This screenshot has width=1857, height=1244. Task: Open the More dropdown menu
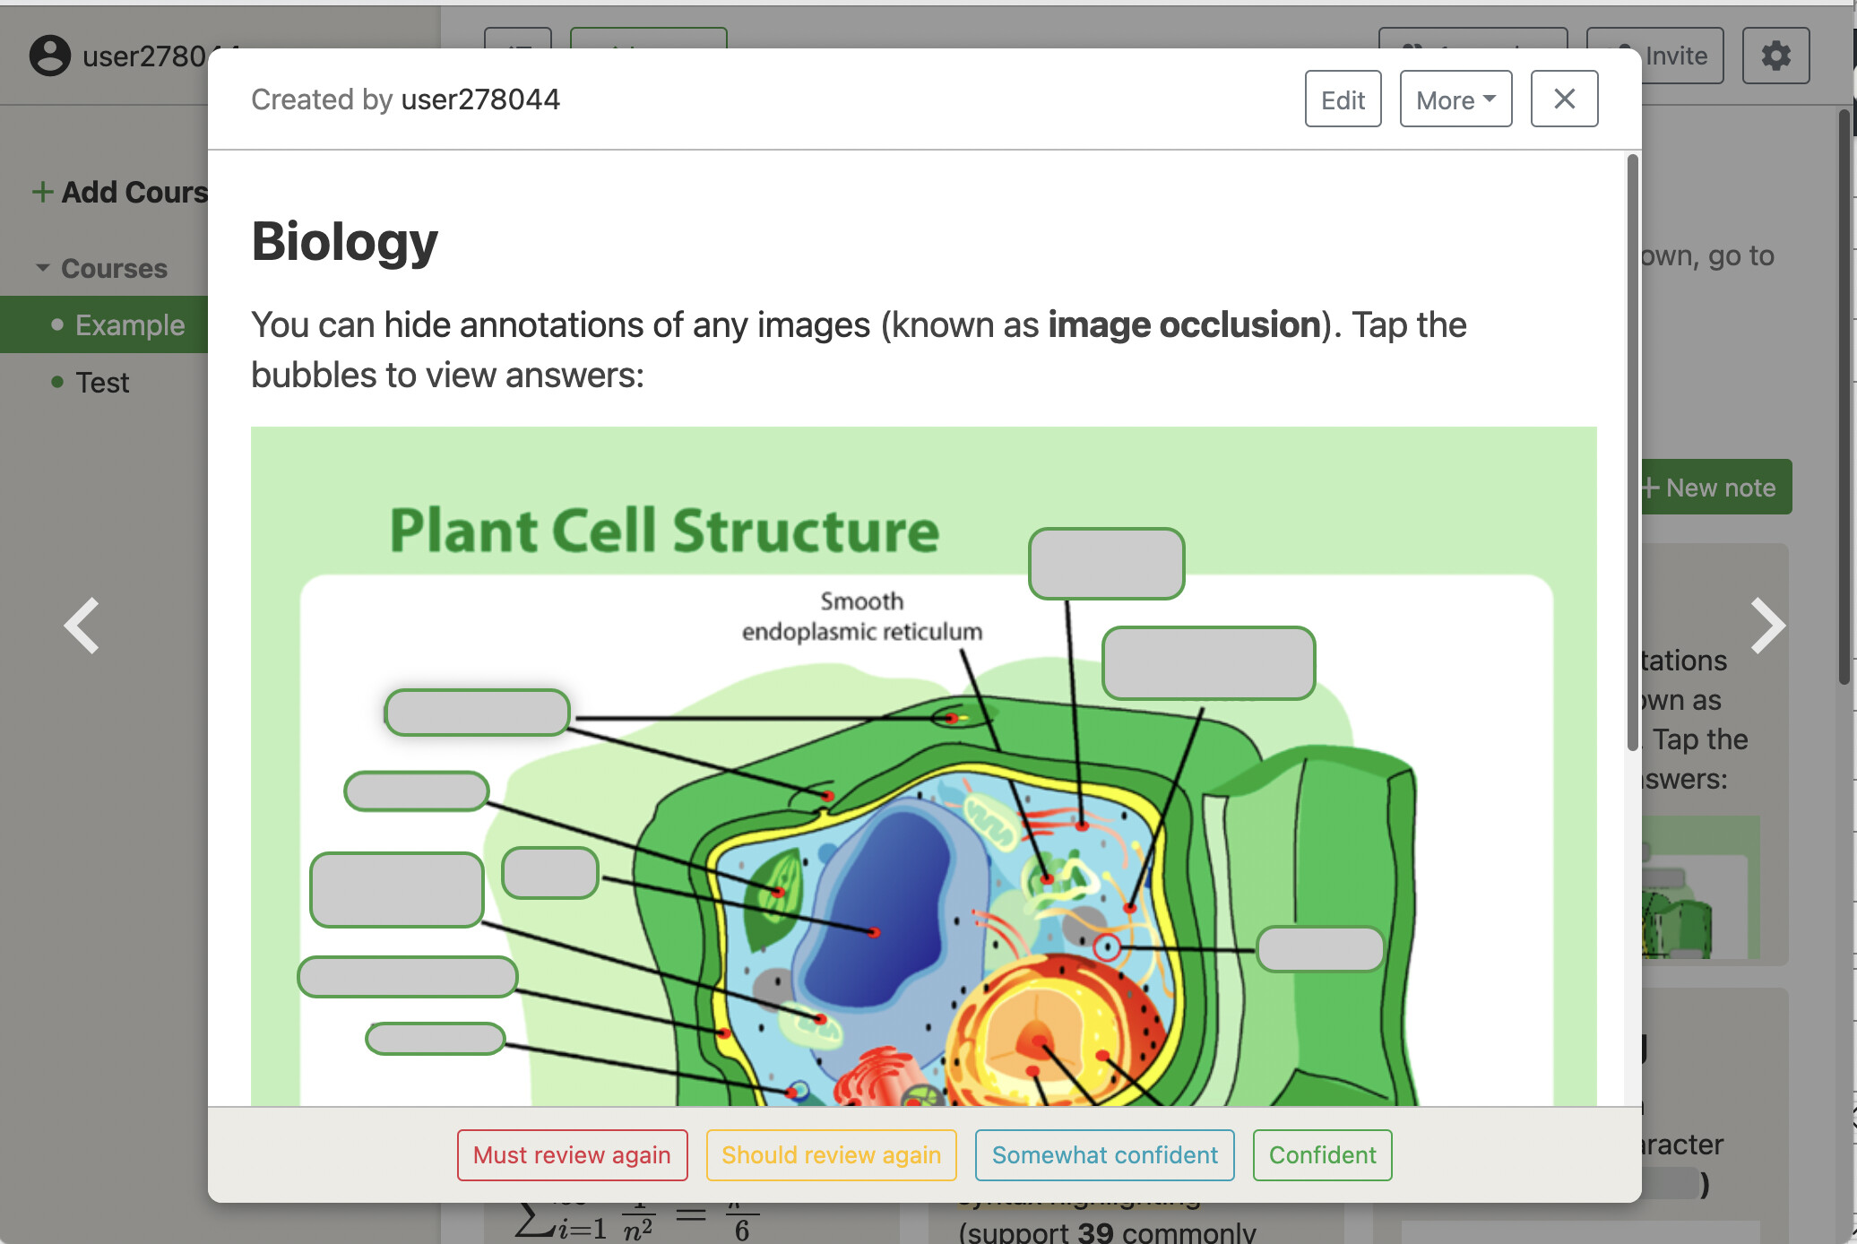(x=1455, y=99)
